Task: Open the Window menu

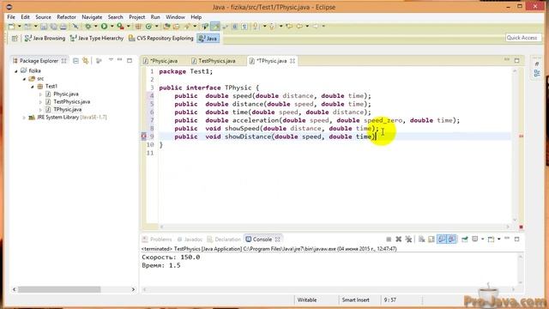Action: 175,17
